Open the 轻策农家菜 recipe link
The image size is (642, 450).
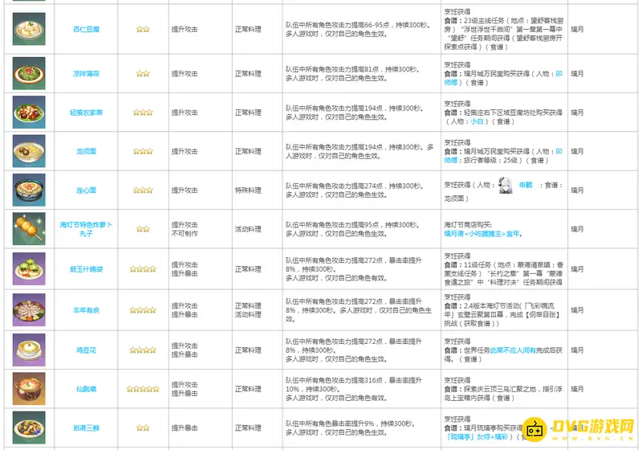coord(86,112)
